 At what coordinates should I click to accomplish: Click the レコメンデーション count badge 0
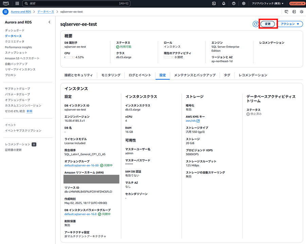[34, 144]
